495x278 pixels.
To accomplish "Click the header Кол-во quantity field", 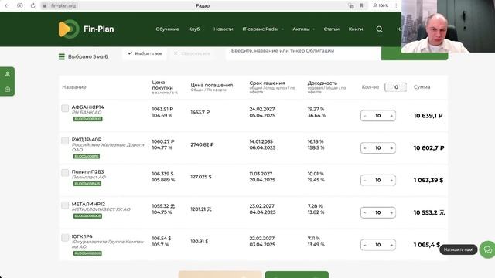I will coord(395,87).
